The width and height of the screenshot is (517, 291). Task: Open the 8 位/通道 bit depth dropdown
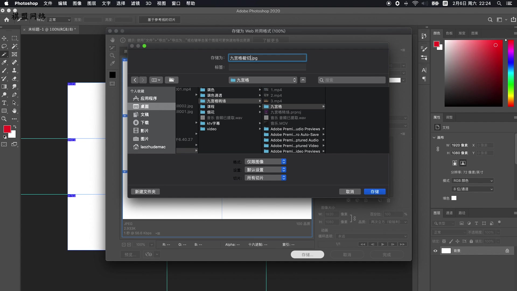point(473,189)
